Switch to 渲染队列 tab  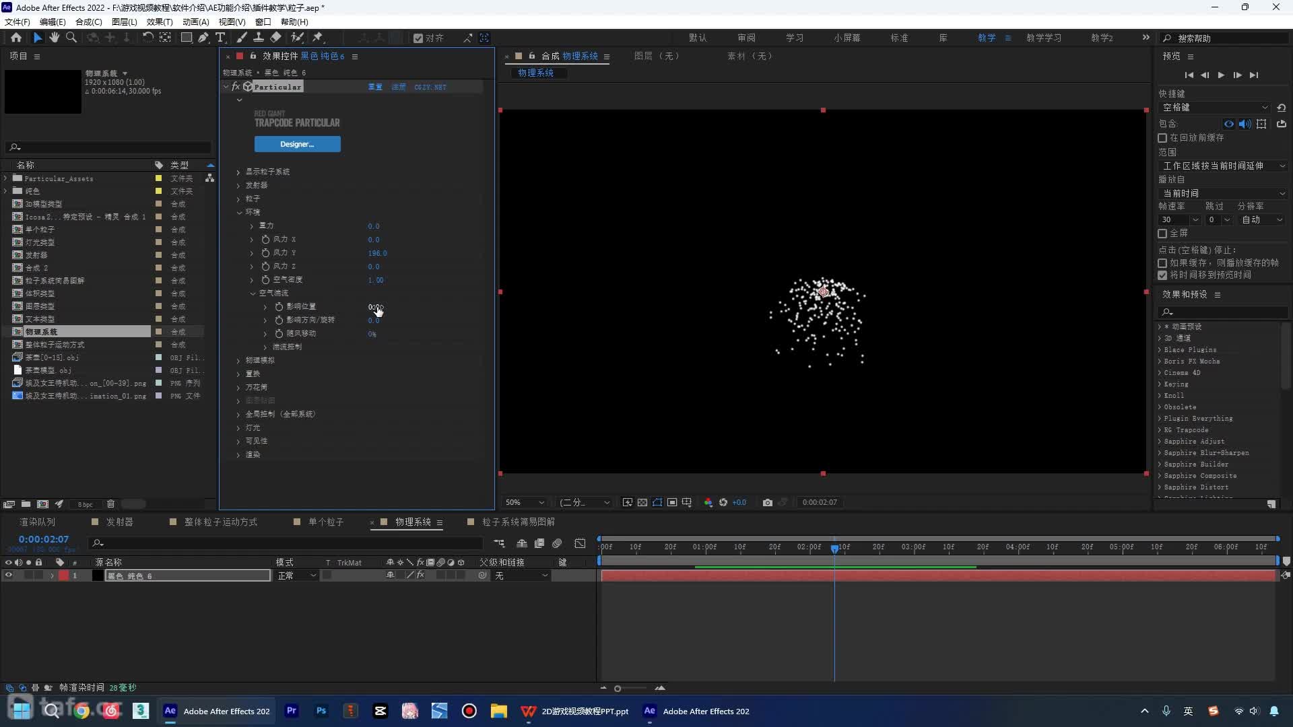[38, 522]
